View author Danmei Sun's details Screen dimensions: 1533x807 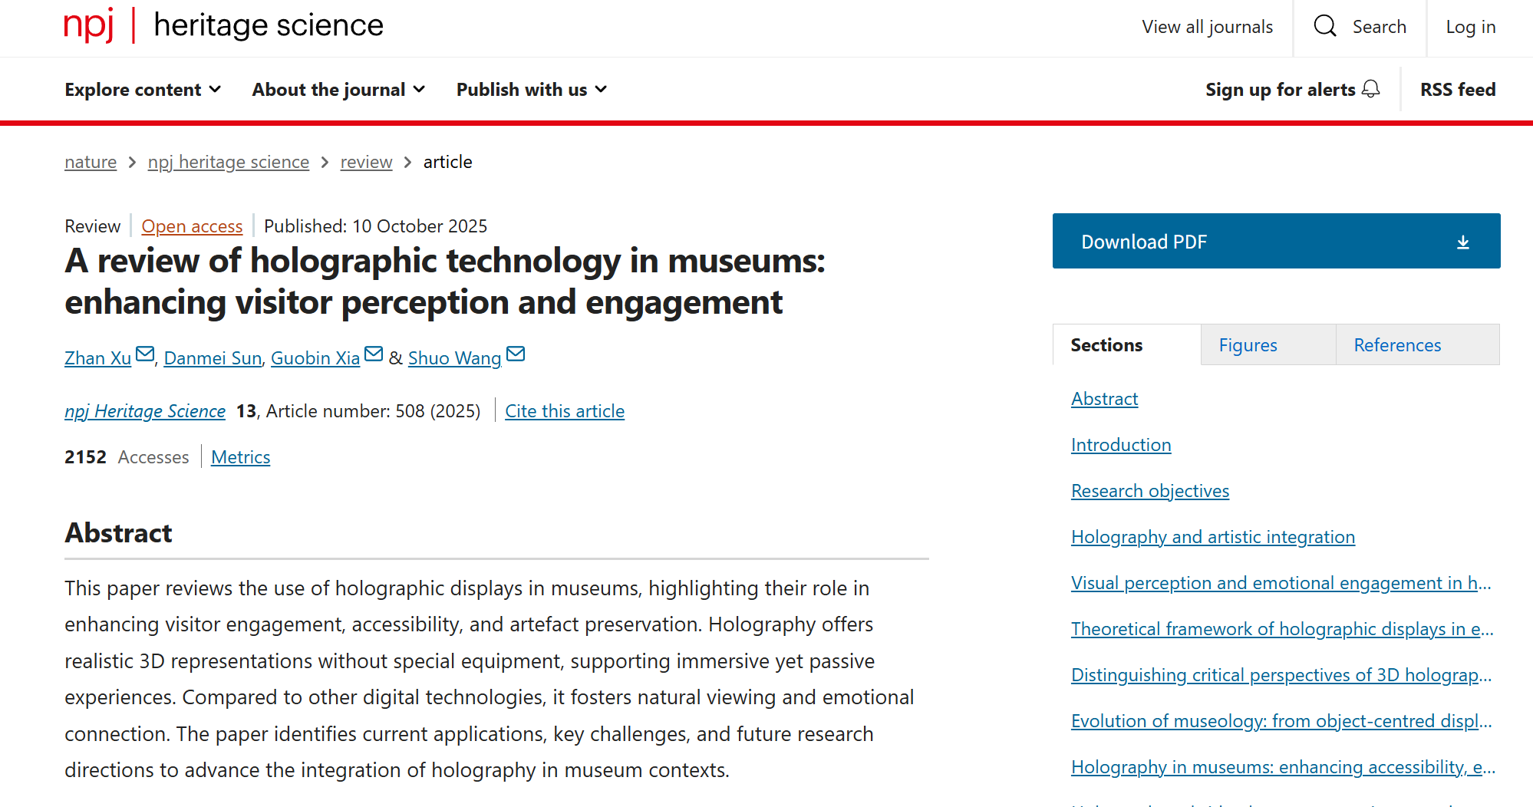click(213, 358)
